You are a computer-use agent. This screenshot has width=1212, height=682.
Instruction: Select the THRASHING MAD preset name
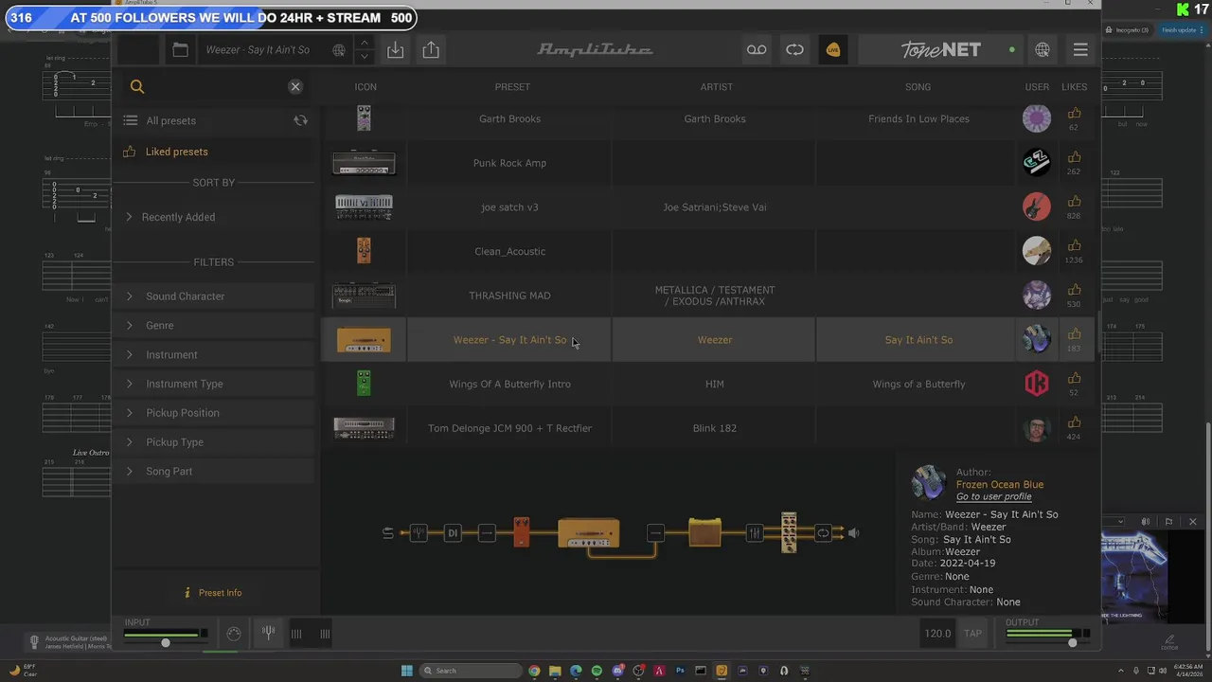pos(509,296)
